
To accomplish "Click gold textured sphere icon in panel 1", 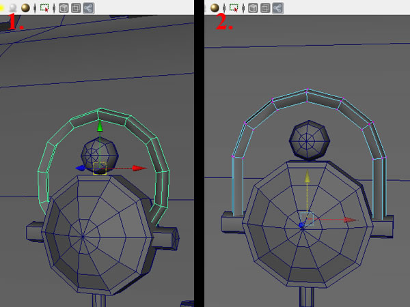I will coord(26,8).
